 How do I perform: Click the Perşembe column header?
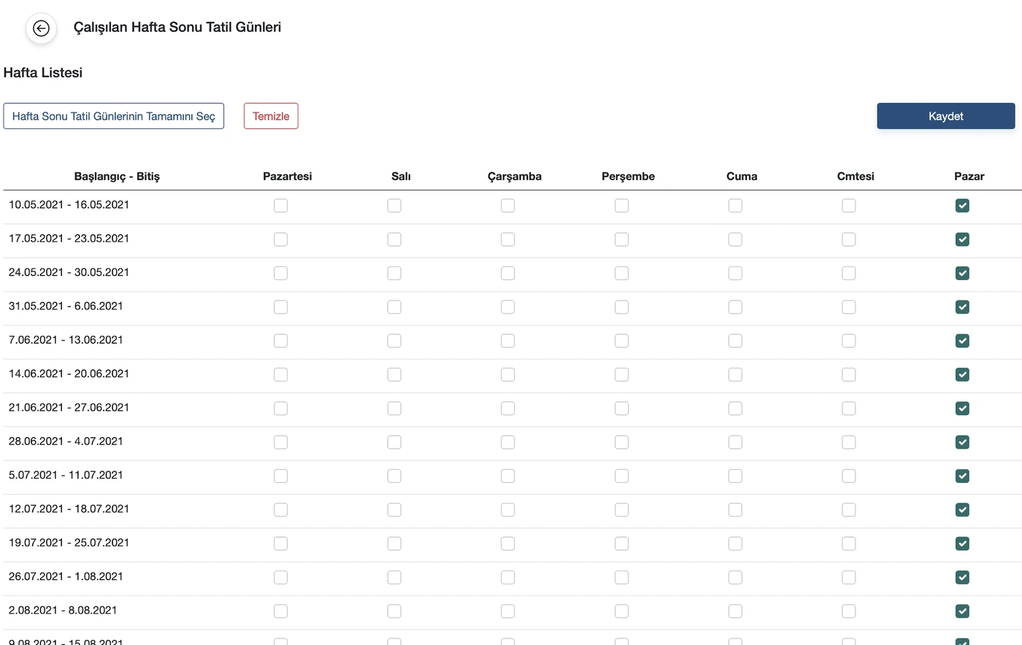pyautogui.click(x=629, y=177)
